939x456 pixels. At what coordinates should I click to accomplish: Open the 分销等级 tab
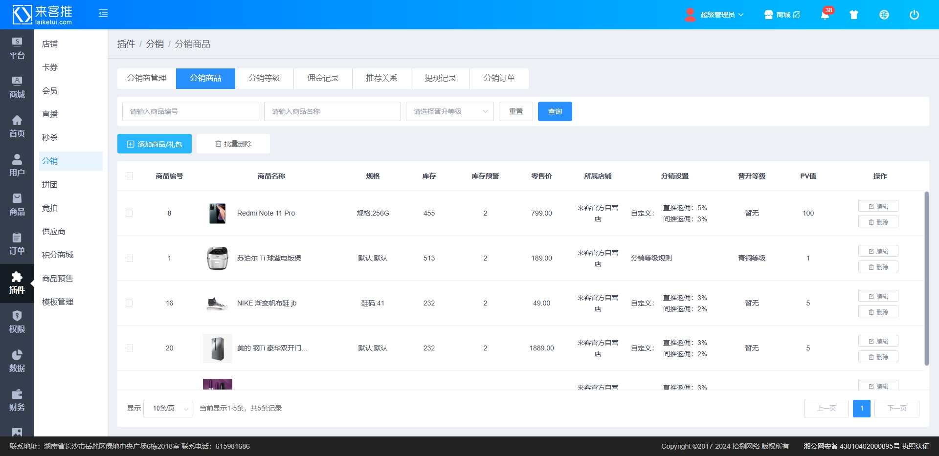pyautogui.click(x=264, y=78)
